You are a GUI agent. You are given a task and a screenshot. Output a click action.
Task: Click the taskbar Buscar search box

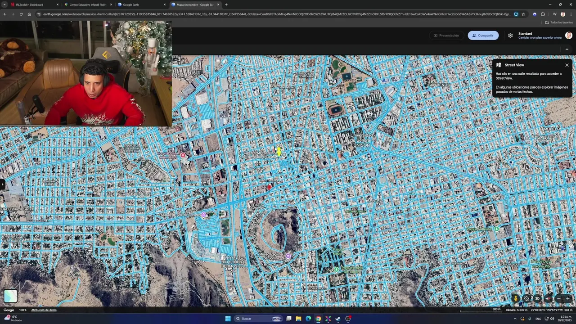point(258,319)
